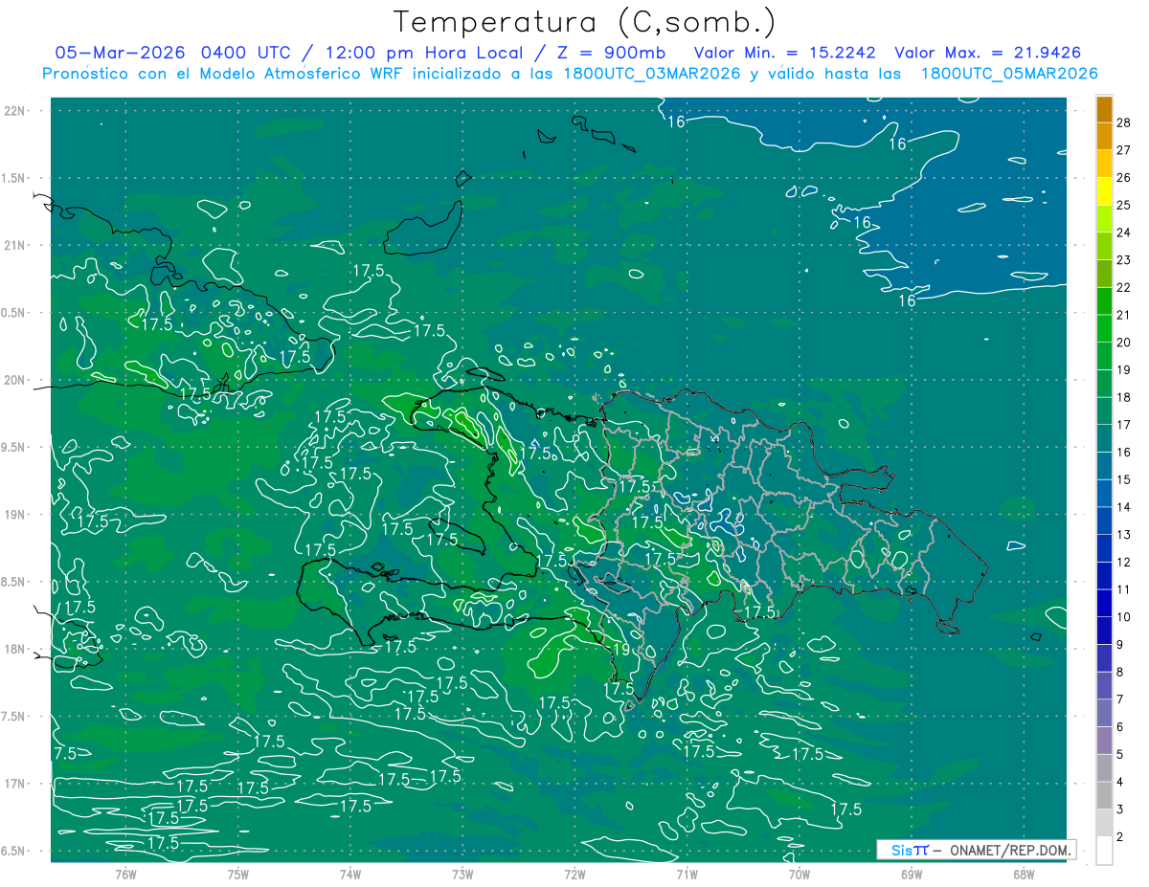
Task: Click the '25' label on color scale
Action: [1123, 205]
